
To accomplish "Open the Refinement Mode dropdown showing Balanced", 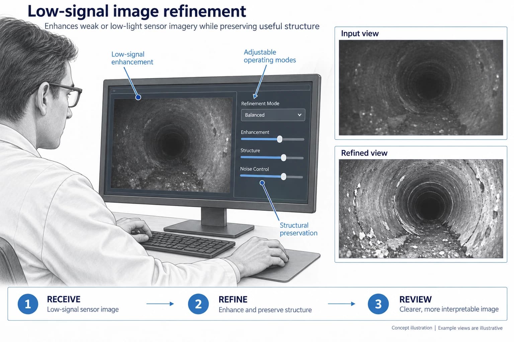I will point(273,115).
